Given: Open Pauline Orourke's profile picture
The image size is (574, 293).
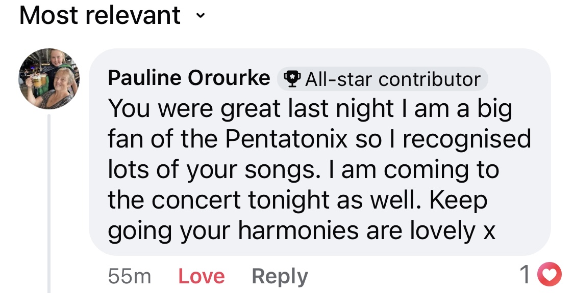Looking at the screenshot, I should pyautogui.click(x=49, y=79).
